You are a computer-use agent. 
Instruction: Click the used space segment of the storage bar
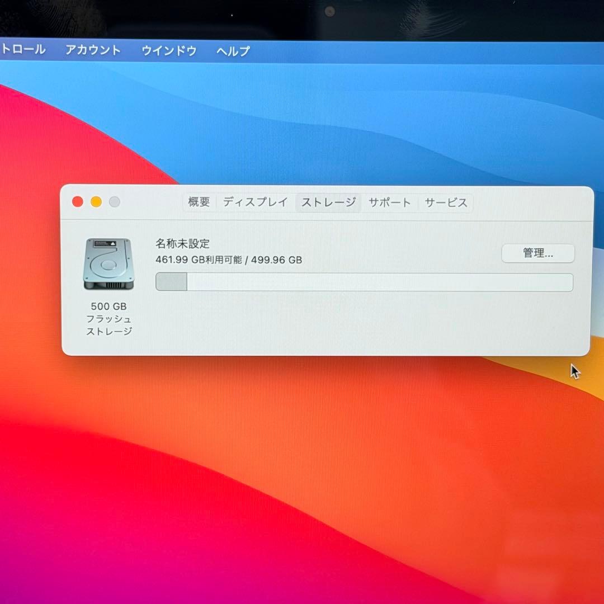point(171,282)
